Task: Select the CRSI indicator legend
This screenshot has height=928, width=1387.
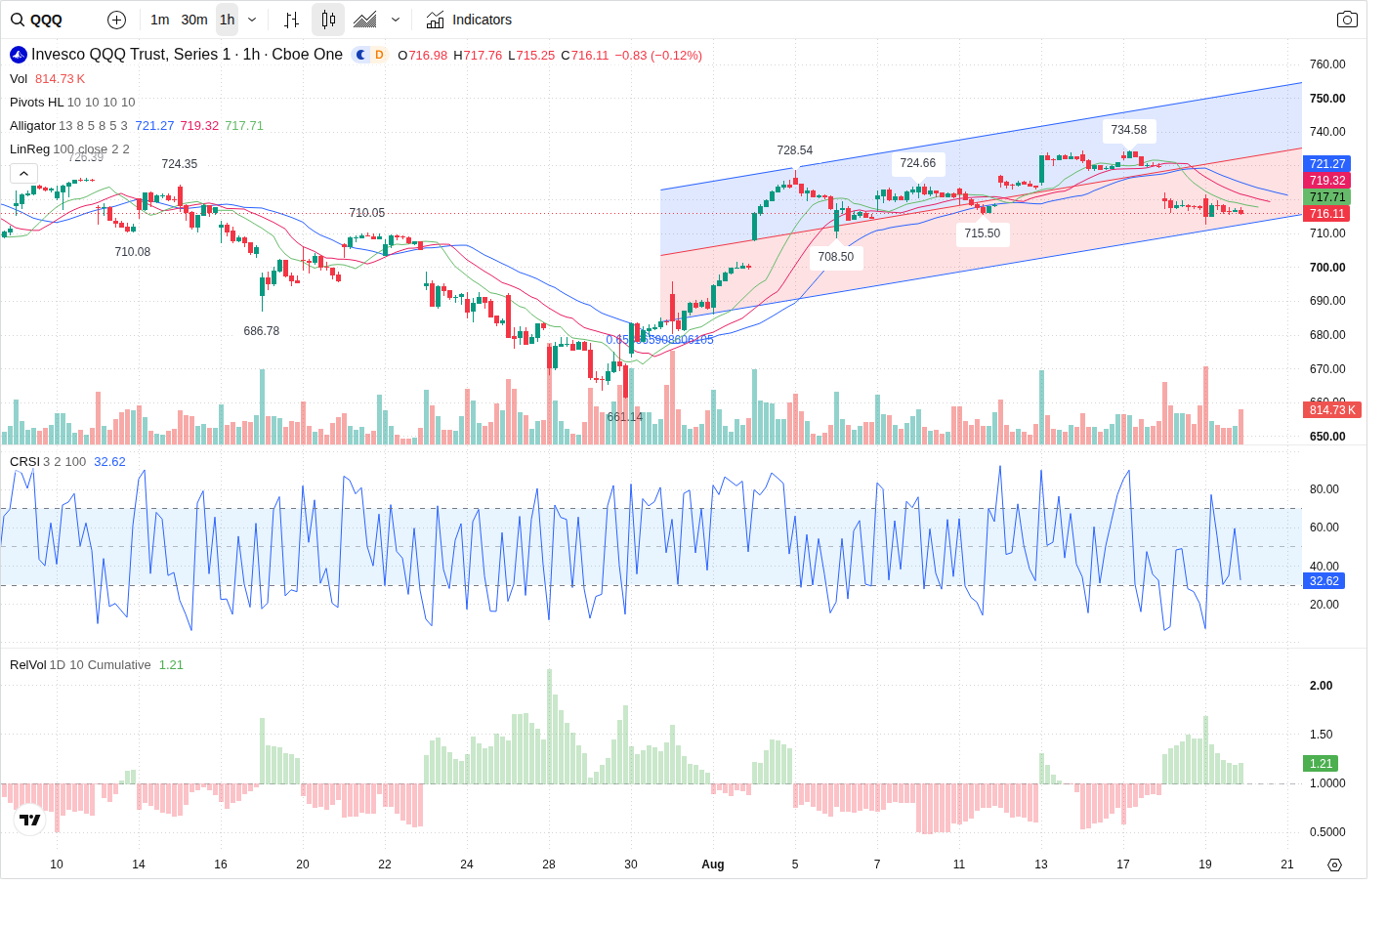Action: tap(24, 462)
